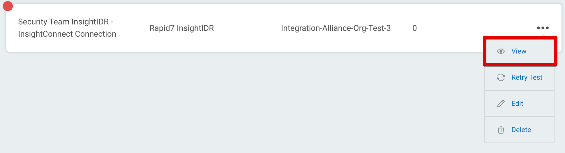Viewport: 565px width, 153px height.
Task: Click the circular arrows Retry Test icon
Action: 501,77
